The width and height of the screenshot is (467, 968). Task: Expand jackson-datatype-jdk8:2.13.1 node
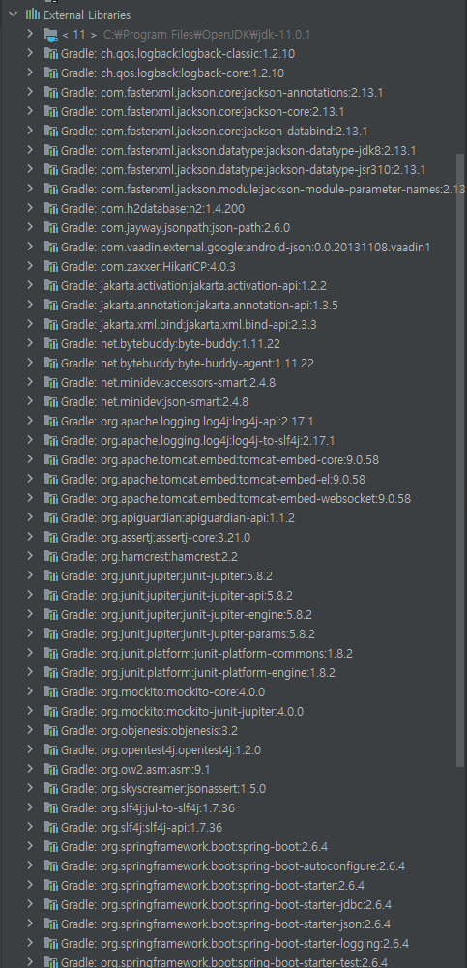30,150
